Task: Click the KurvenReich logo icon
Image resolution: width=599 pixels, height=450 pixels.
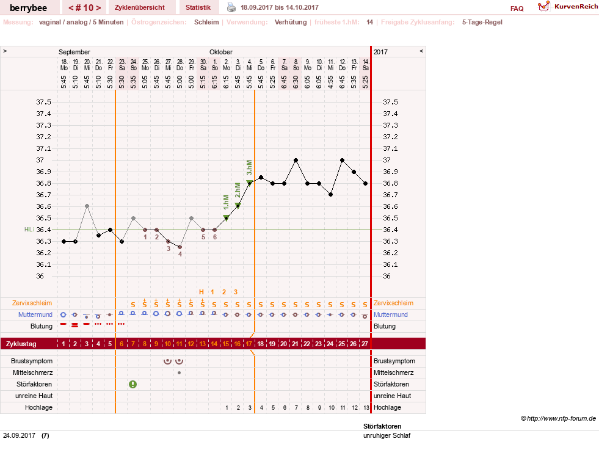Action: point(543,6)
